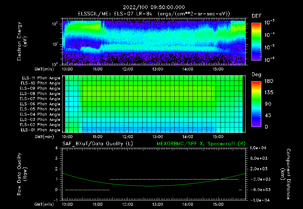303x209 pixels.
Task: Click the white data quality line at level 1
Action: tap(174, 179)
